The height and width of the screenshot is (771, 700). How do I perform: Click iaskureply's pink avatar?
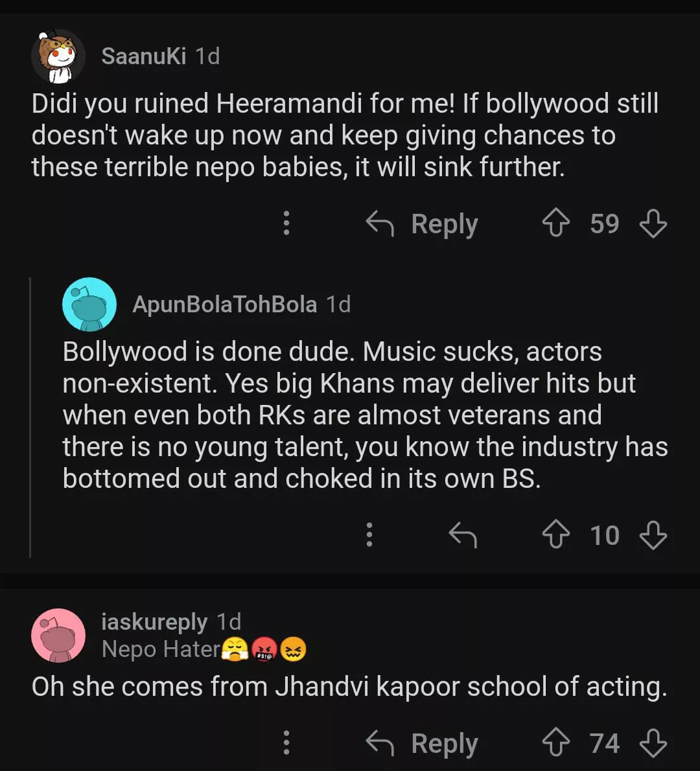(58, 636)
